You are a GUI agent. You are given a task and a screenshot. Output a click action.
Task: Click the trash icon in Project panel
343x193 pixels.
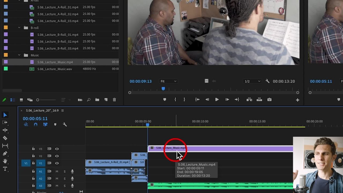(x=114, y=100)
